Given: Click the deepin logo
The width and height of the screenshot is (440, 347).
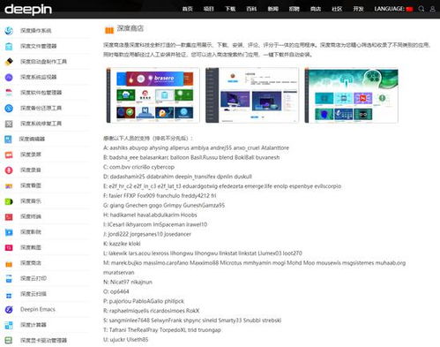Looking at the screenshot, I should tap(28, 10).
